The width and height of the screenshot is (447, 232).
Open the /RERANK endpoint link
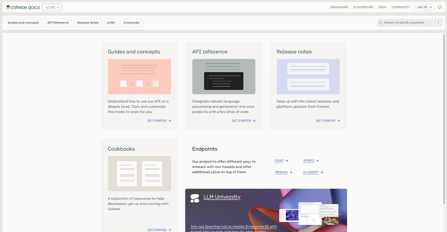point(283,172)
